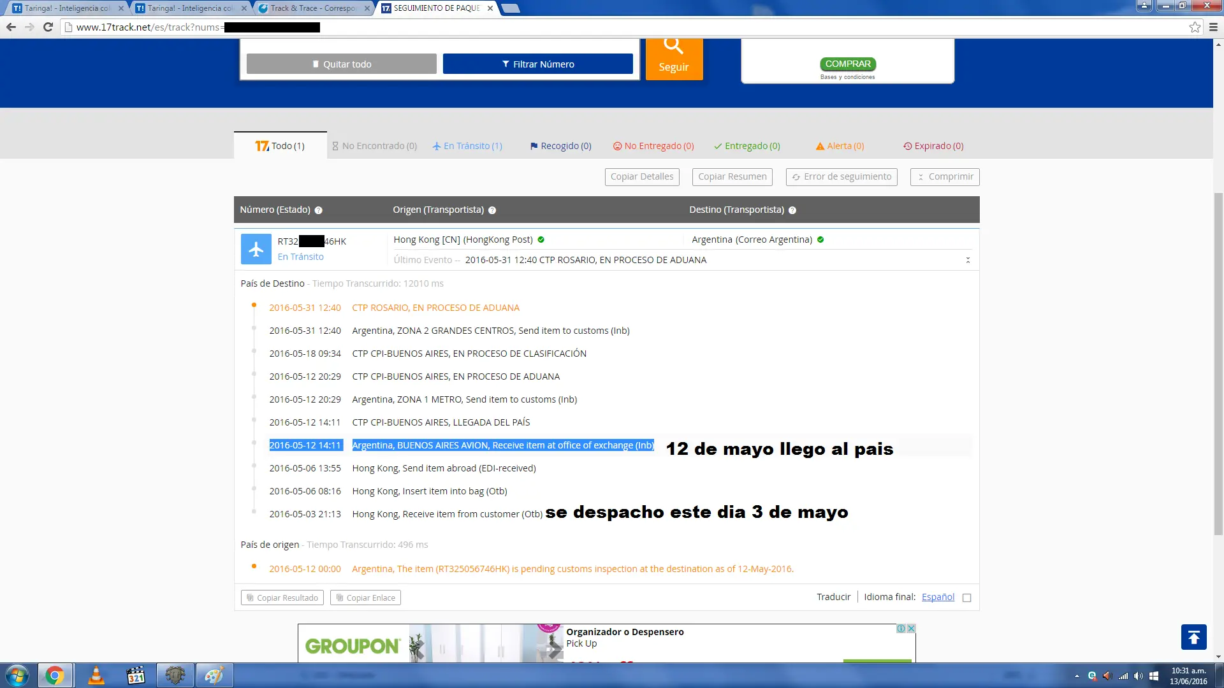Click help icon beside Destino (Transportista)
This screenshot has width=1224, height=688.
pos(792,210)
